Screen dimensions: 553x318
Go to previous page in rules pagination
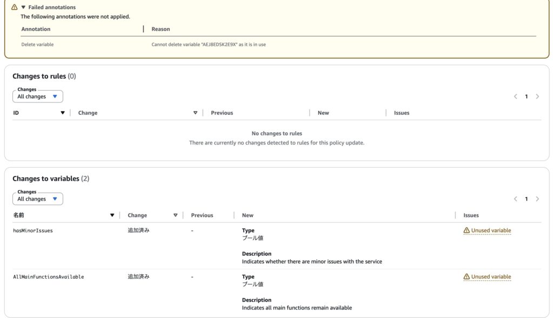click(516, 96)
